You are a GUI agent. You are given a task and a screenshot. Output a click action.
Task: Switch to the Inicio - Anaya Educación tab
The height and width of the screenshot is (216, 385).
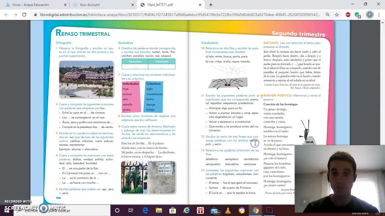[x=31, y=5]
